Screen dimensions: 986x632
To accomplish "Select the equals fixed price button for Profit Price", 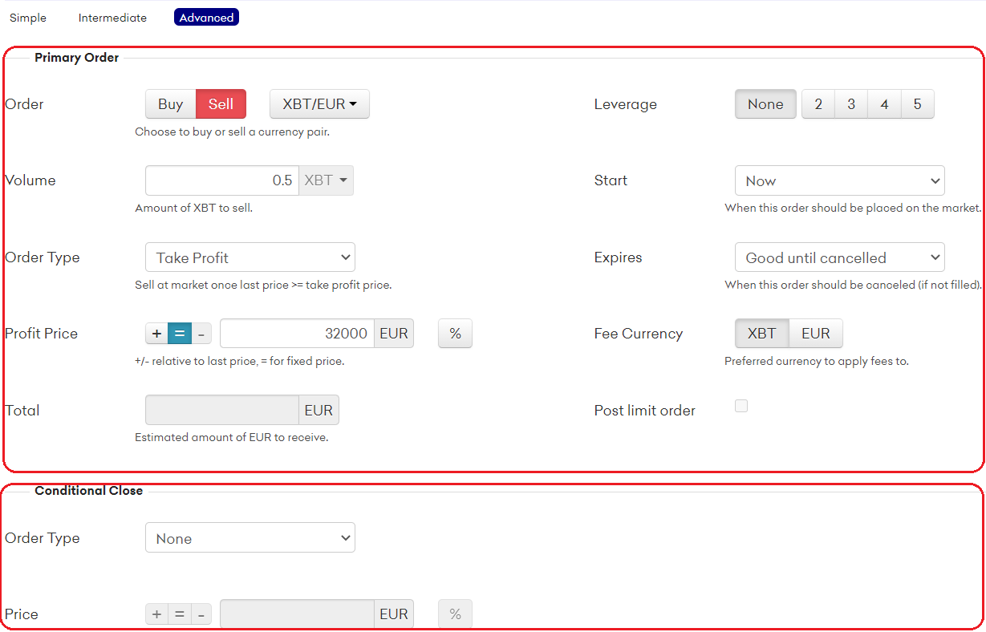I will pyautogui.click(x=180, y=334).
